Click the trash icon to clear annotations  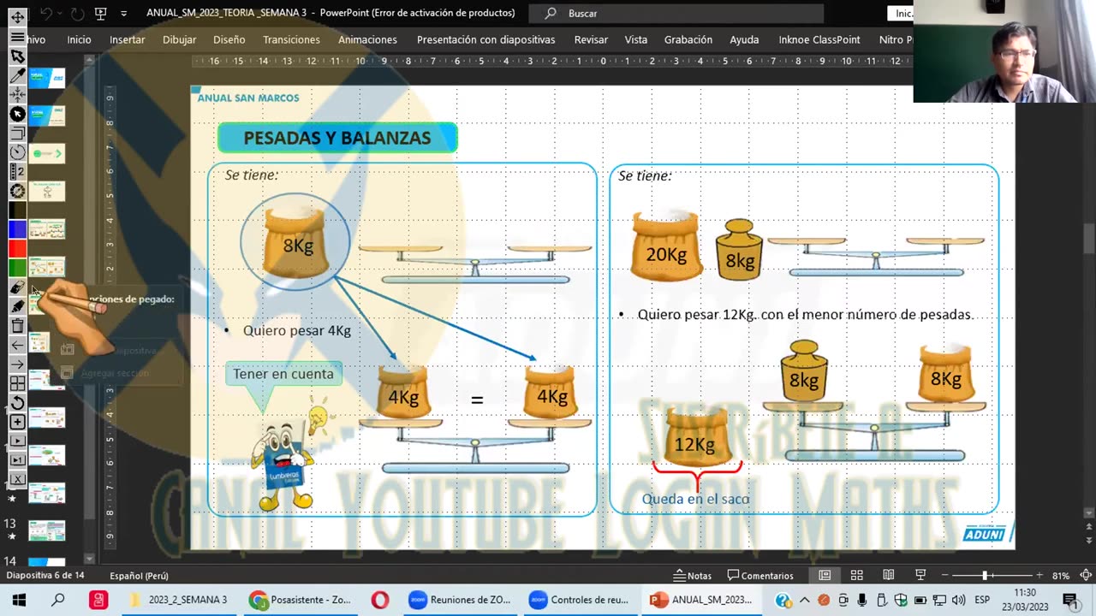[x=17, y=325]
